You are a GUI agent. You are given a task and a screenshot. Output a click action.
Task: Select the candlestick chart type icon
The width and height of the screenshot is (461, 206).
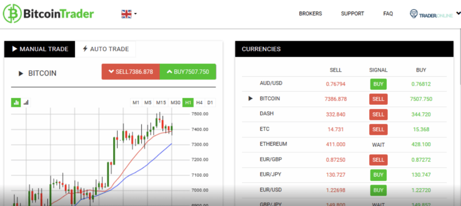pyautogui.click(x=16, y=102)
